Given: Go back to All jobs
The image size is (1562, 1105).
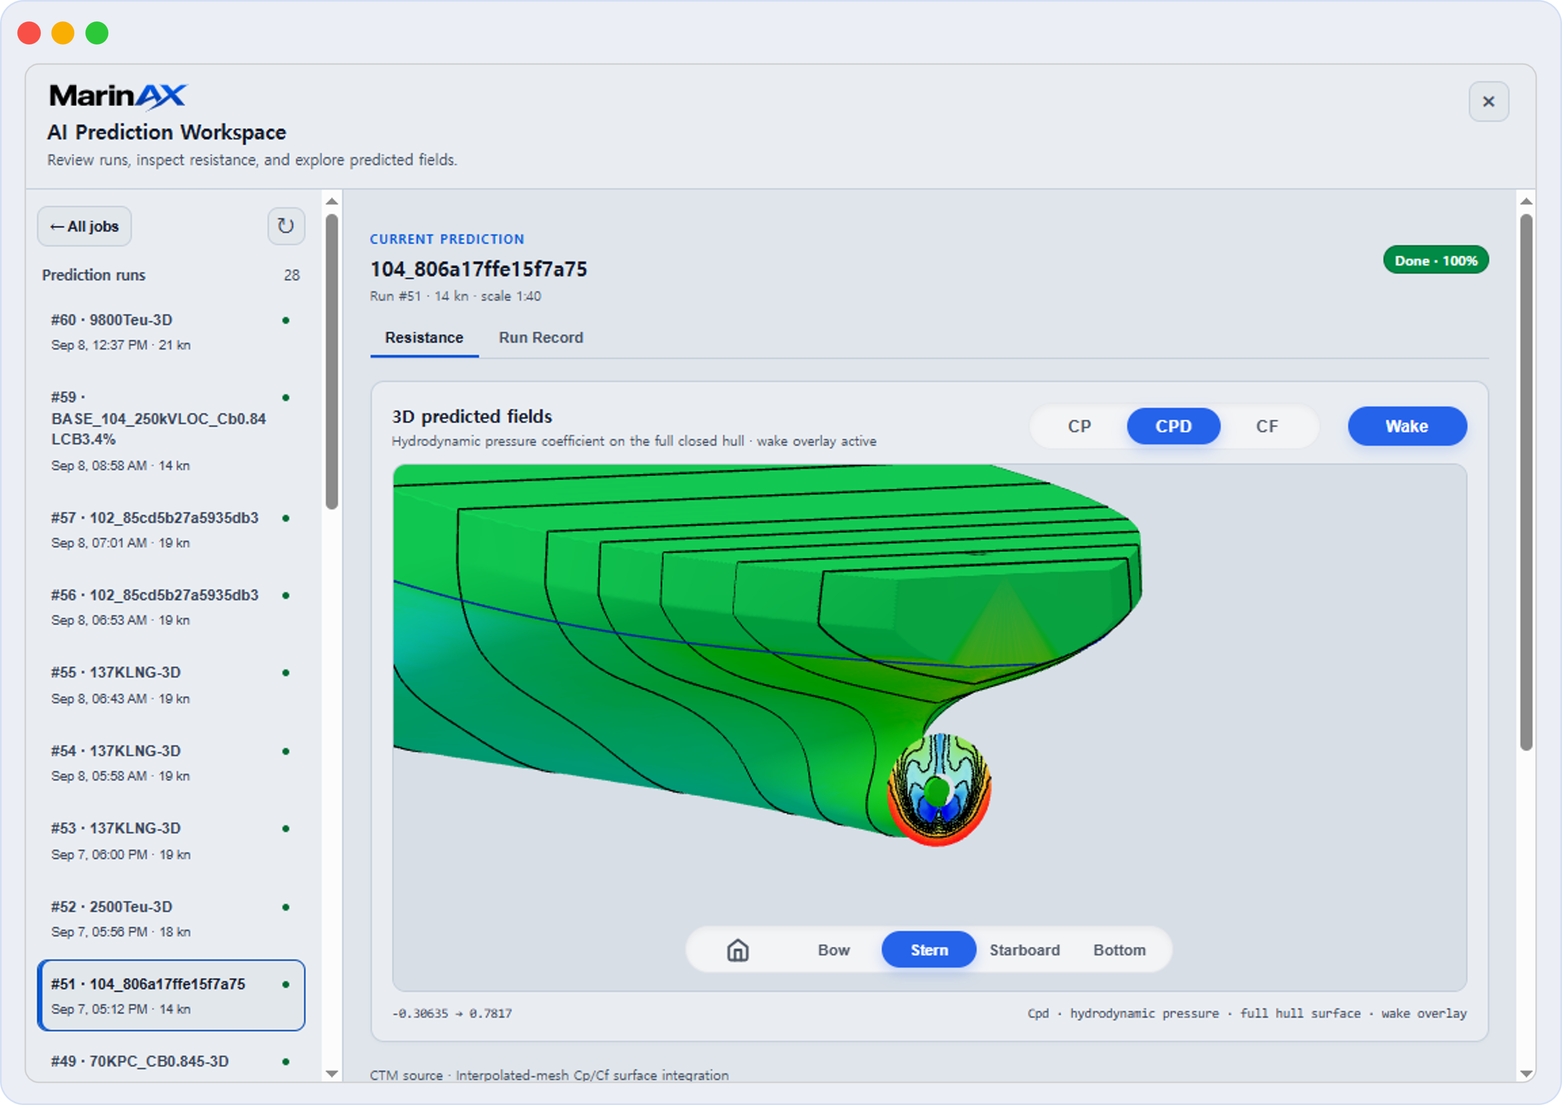Looking at the screenshot, I should 84,227.
